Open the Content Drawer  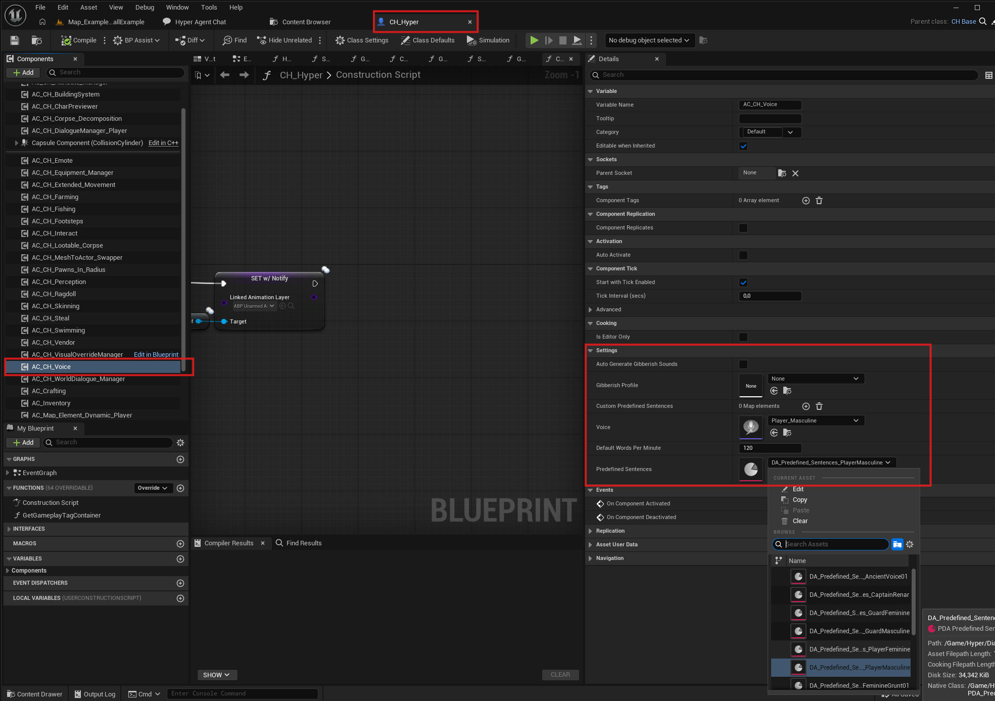click(x=35, y=694)
